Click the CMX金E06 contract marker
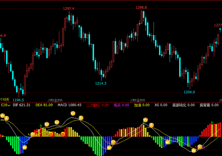Image resolution: width=222 pixels, height=156 pixels. pyautogui.click(x=55, y=100)
